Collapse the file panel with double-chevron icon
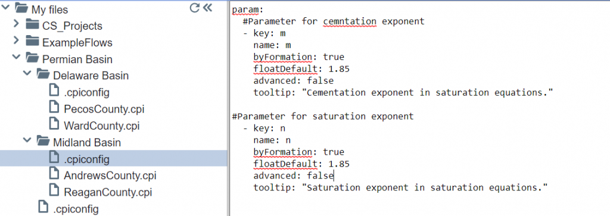610x216 pixels. 208,8
